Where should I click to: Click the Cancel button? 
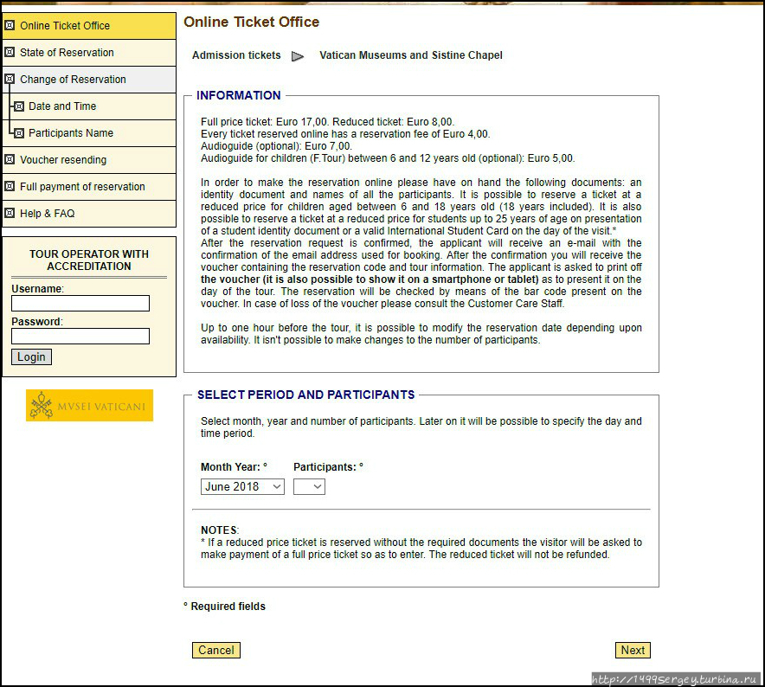[x=216, y=650]
